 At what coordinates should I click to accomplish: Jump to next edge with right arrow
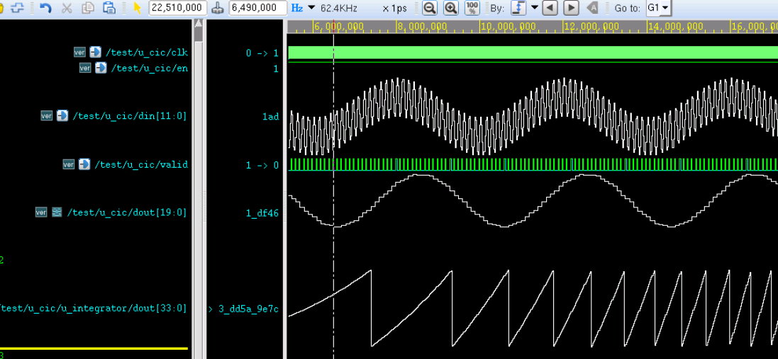click(571, 8)
